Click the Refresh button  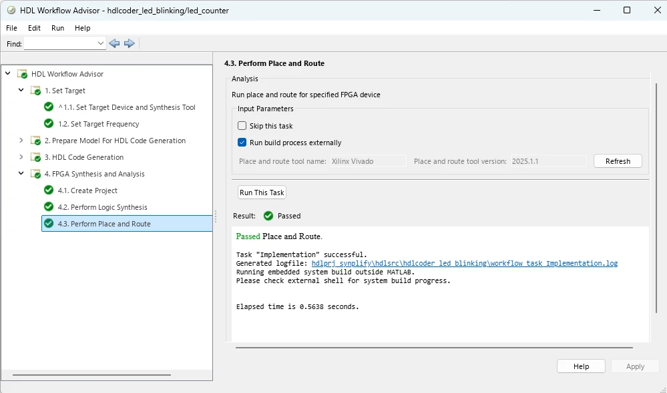point(618,161)
